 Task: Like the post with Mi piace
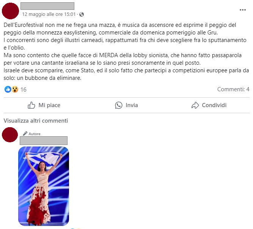(x=44, y=105)
